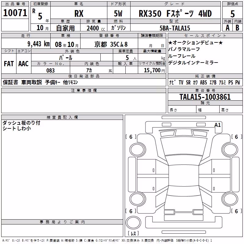
Task: Click 保証書 in the later-shipped parts
Action: (10, 82)
